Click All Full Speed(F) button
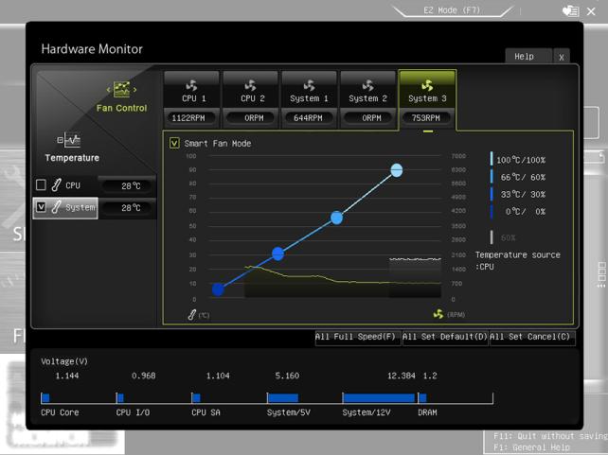The height and width of the screenshot is (455, 608). (358, 337)
